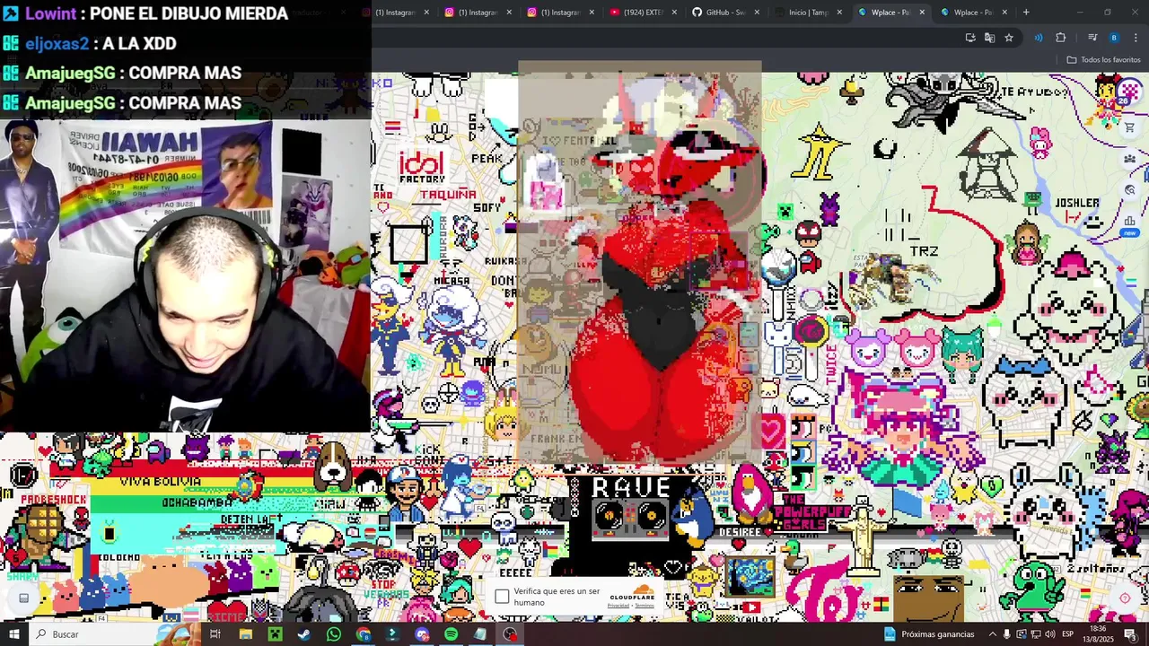The width and height of the screenshot is (1149, 646).
Task: Open File Explorer from the taskbar
Action: 245,634
